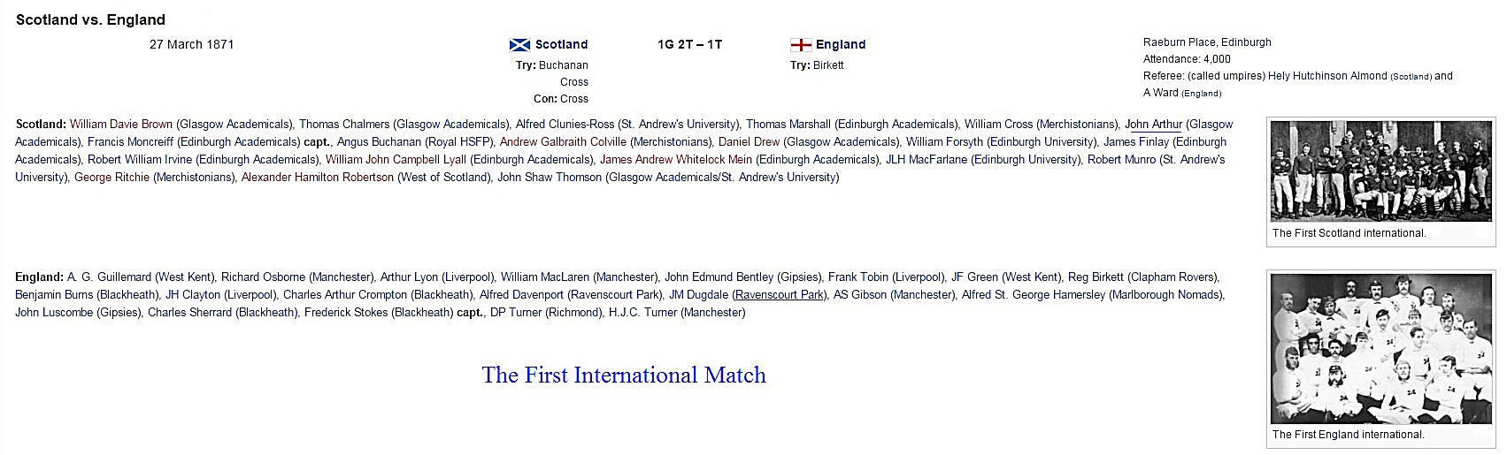
Task: Open the Reg Birkett player link
Action: coord(1094,277)
